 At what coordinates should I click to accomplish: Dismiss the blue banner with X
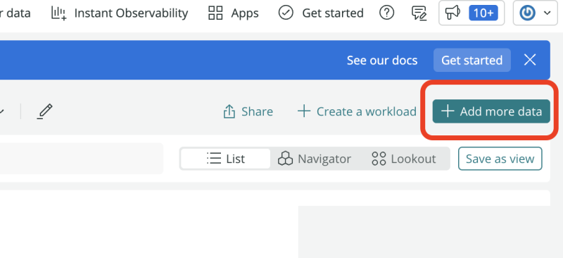(x=530, y=60)
